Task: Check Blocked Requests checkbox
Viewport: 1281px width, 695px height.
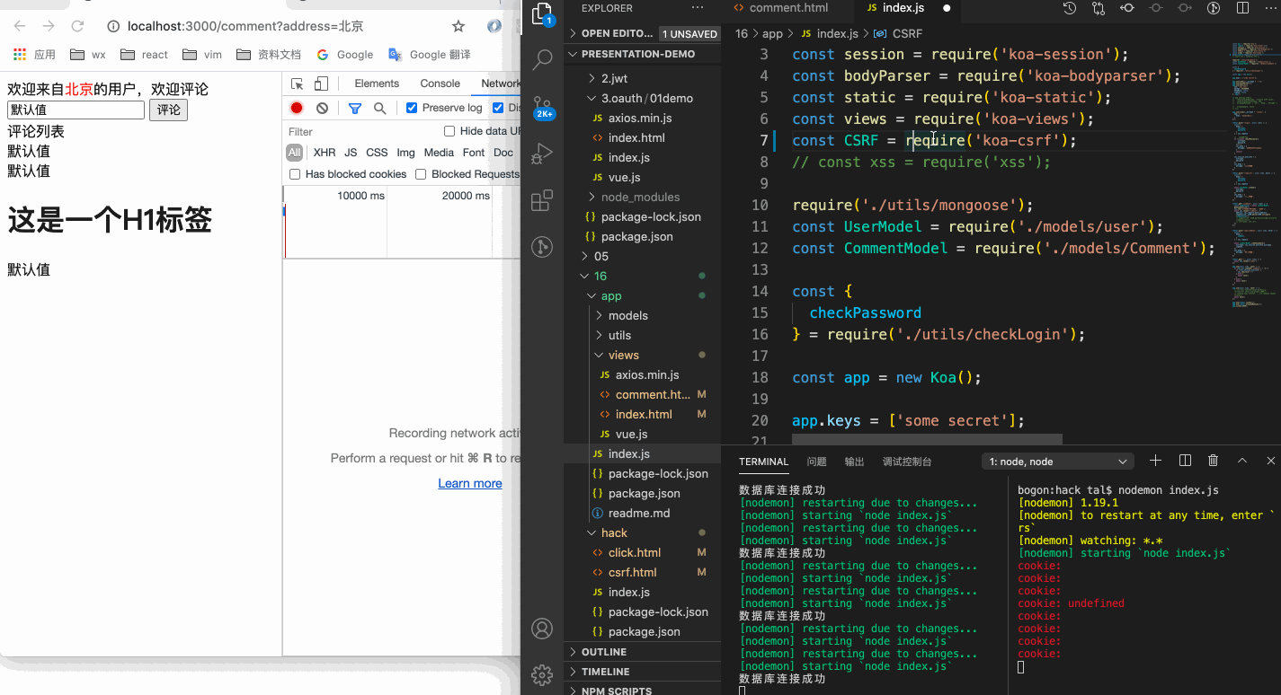Action: click(421, 174)
